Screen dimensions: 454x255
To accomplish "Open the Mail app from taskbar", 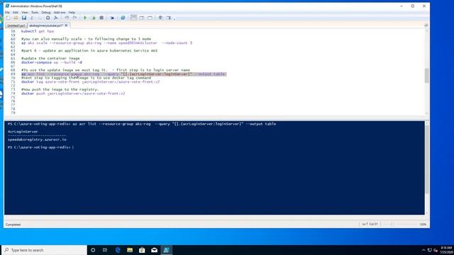I will 155,250.
